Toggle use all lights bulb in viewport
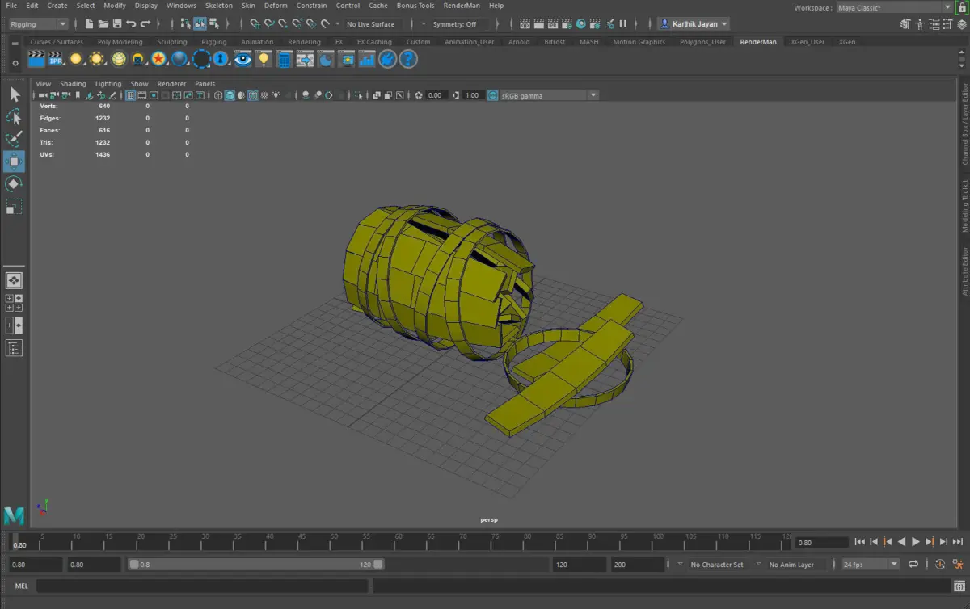The width and height of the screenshot is (970, 609). 276,95
